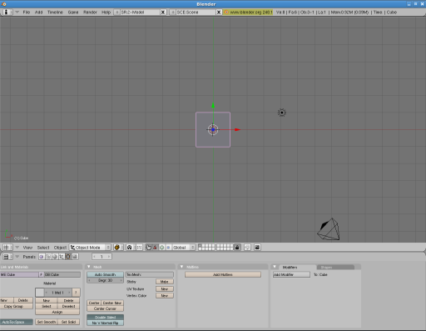Image resolution: width=426 pixels, height=331 pixels.
Task: Toggle Auto Smooth option
Action: coord(105,274)
